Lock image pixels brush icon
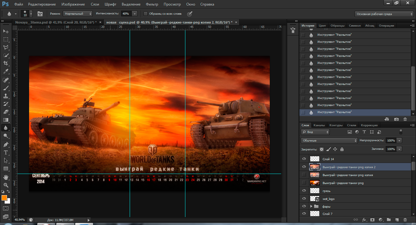Screen dimensions: 416x225 tap(328, 149)
